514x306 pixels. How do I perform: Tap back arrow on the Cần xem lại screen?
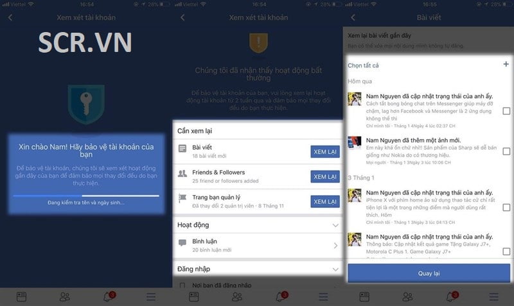click(182, 17)
